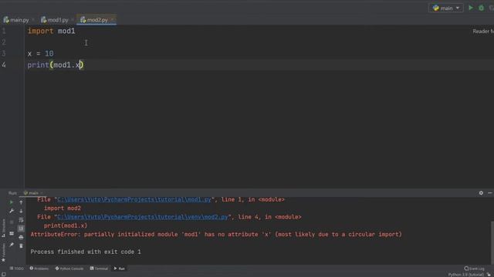The height and width of the screenshot is (277, 494).
Task: Select the main tab in Run panel
Action: (32, 193)
